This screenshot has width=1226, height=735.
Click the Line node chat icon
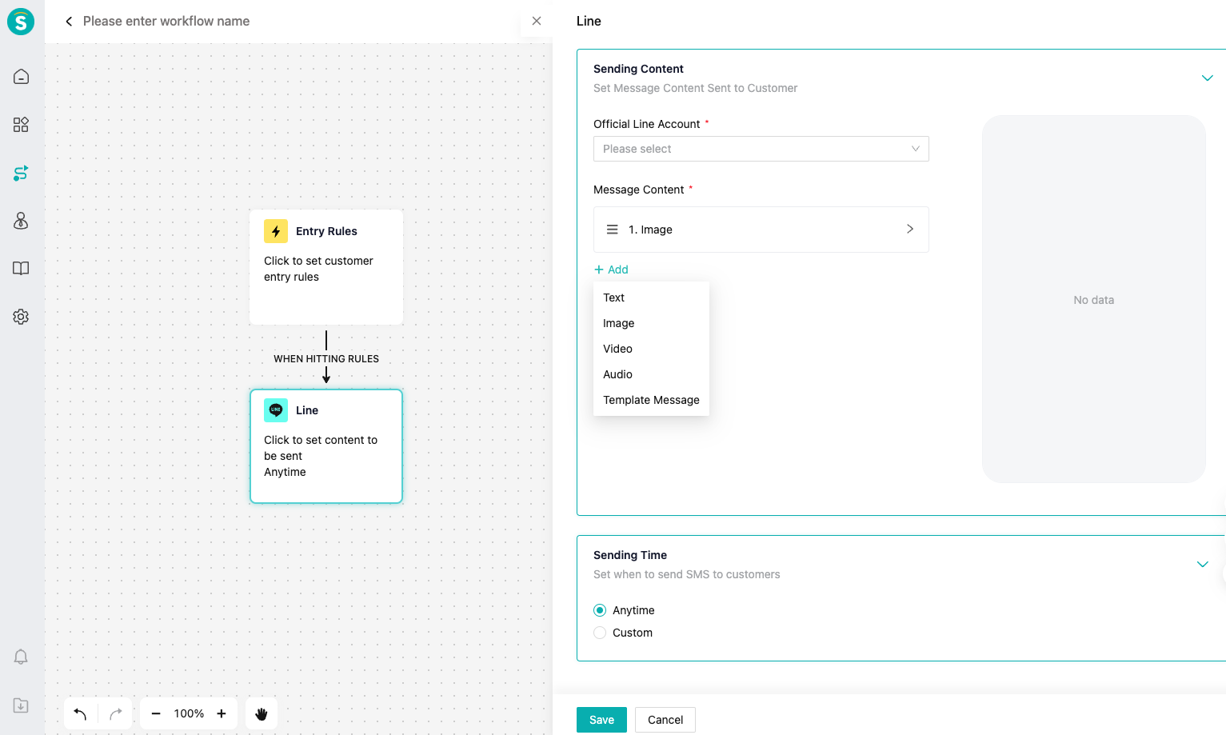pos(276,410)
